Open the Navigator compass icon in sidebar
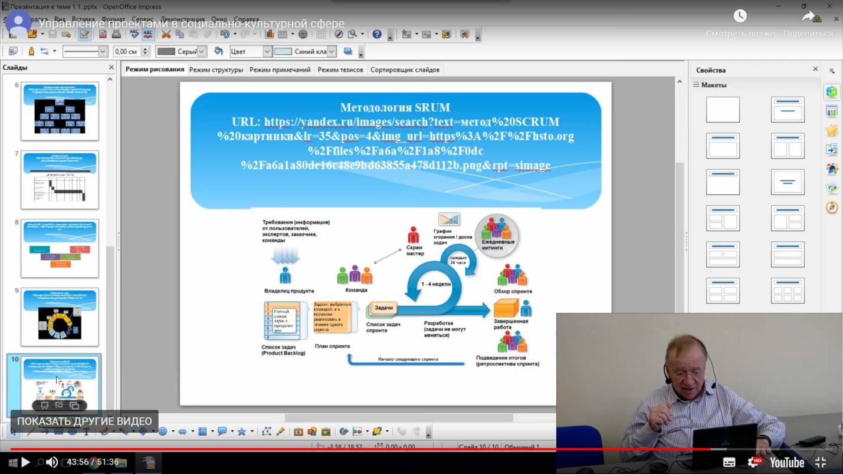The image size is (843, 474). pyautogui.click(x=832, y=208)
